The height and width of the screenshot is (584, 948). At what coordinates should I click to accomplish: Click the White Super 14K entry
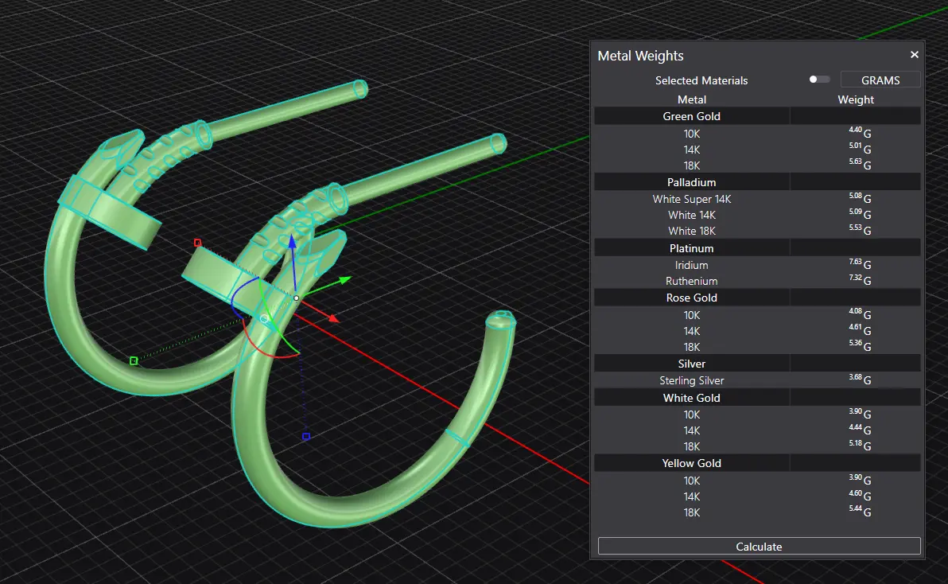(691, 199)
